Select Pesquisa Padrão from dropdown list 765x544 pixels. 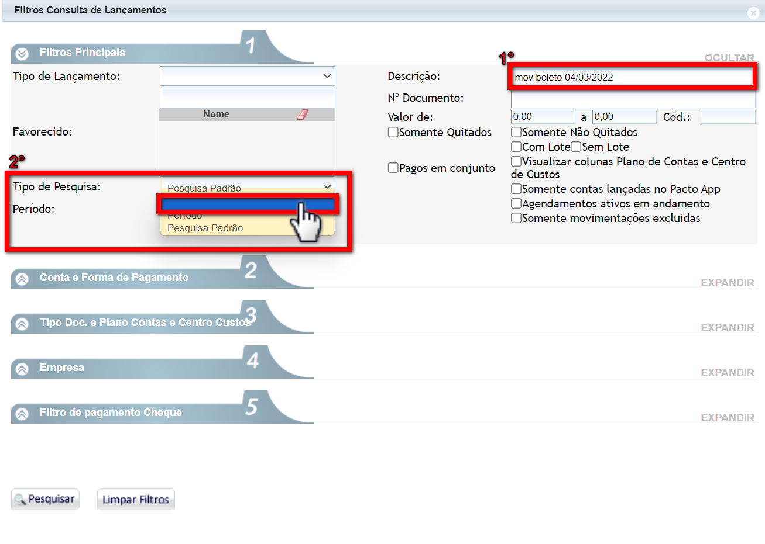205,228
